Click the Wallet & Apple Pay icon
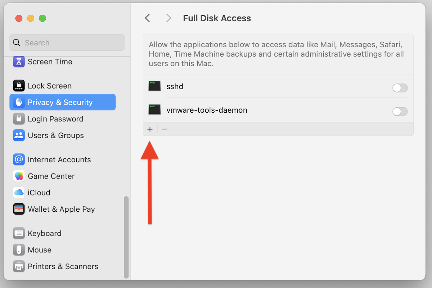 point(19,209)
